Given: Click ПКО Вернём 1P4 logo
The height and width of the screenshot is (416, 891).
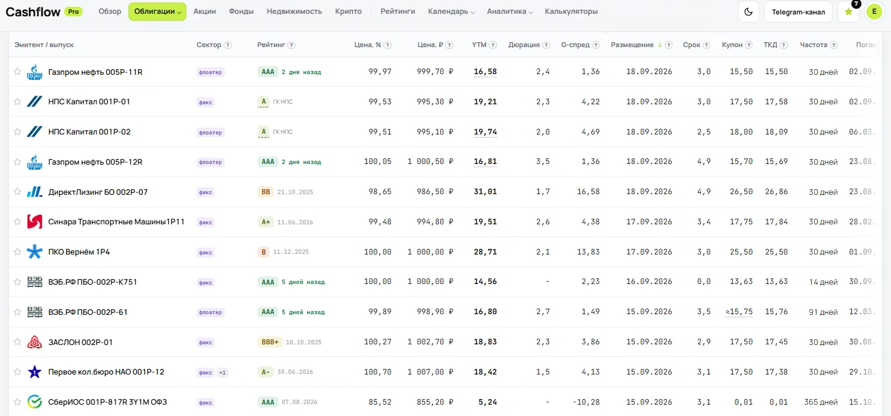Looking at the screenshot, I should pyautogui.click(x=35, y=252).
